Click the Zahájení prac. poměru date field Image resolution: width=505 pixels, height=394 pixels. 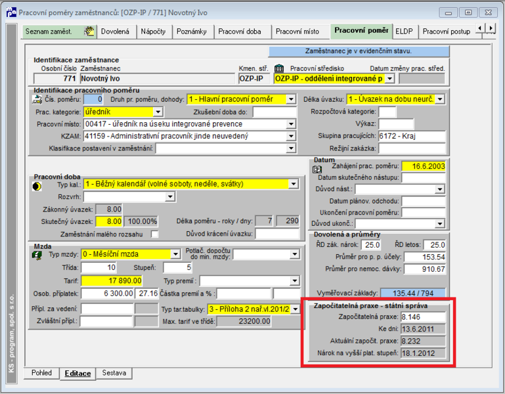(x=424, y=166)
